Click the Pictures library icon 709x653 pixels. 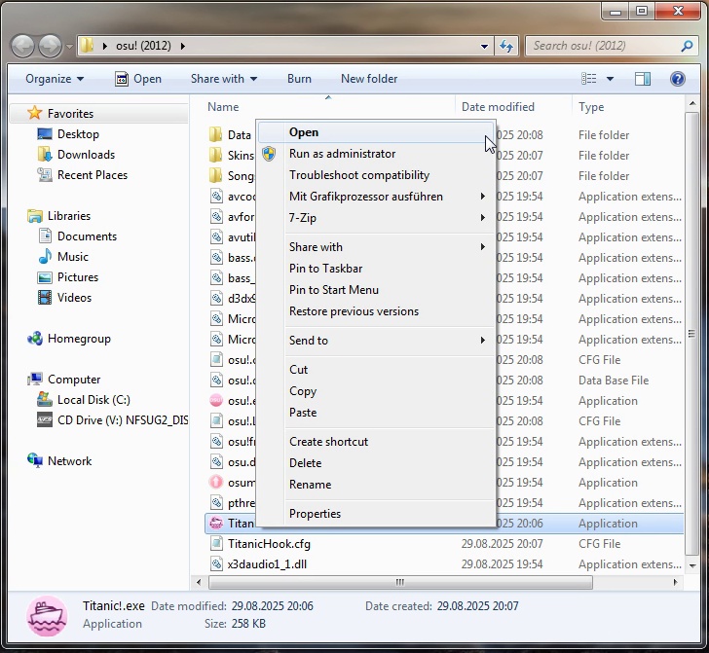45,277
